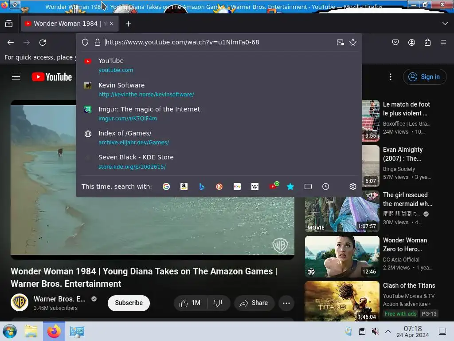Search this time with DuckDuckGo

click(219, 186)
